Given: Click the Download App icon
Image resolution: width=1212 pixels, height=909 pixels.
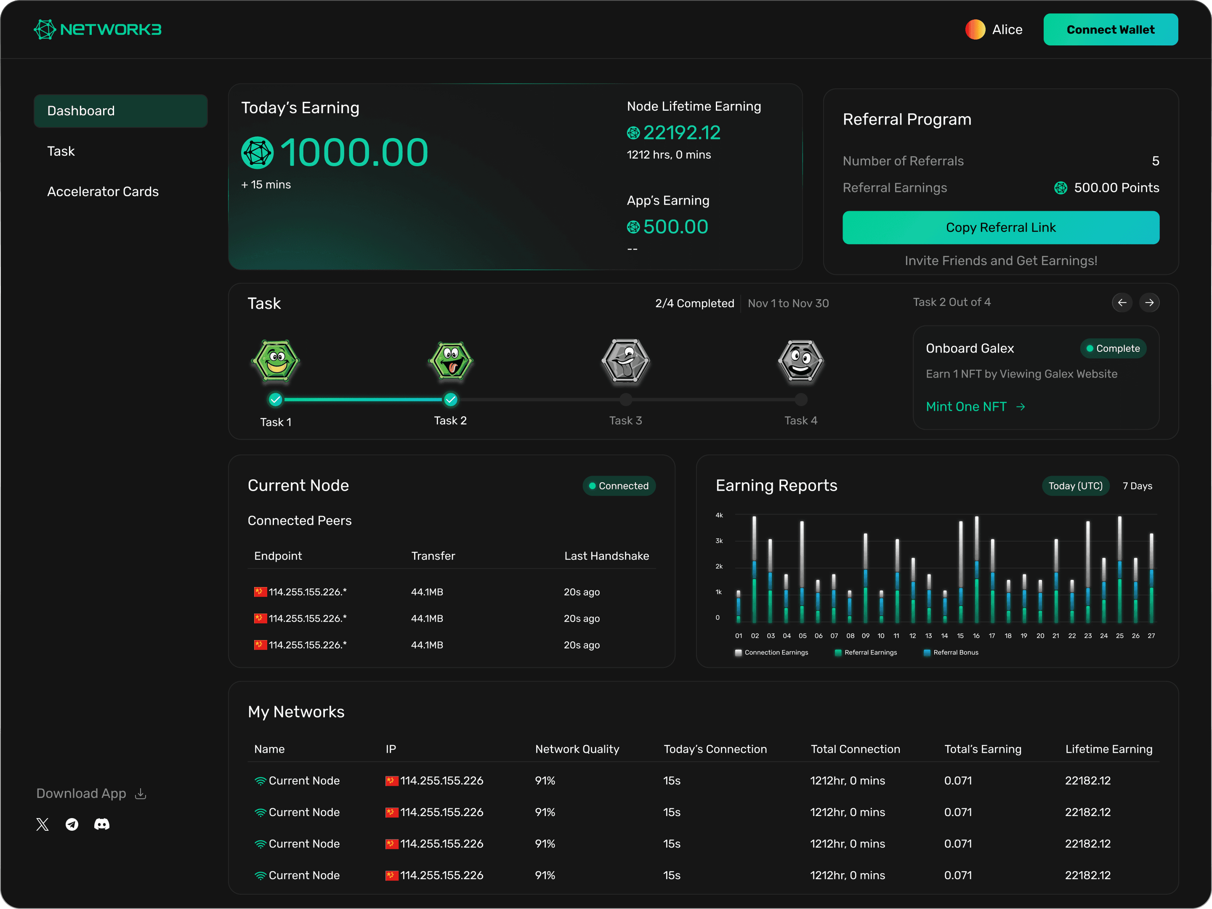Looking at the screenshot, I should [x=141, y=793].
